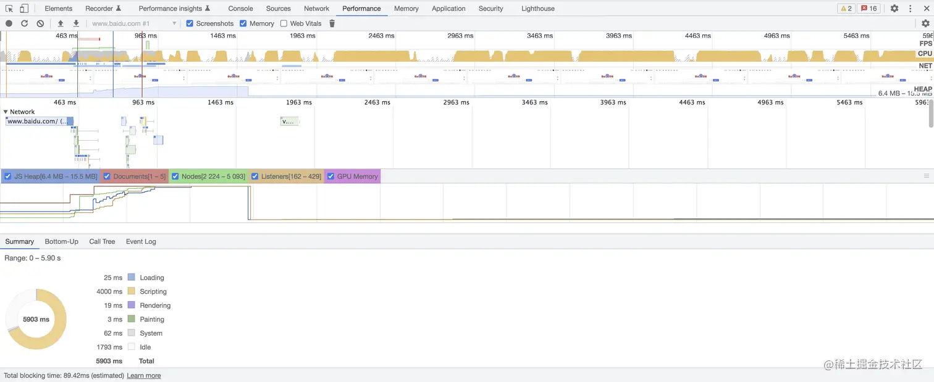This screenshot has width=934, height=382.
Task: Click the 1963 ms overview timeline marker
Action: 302,36
